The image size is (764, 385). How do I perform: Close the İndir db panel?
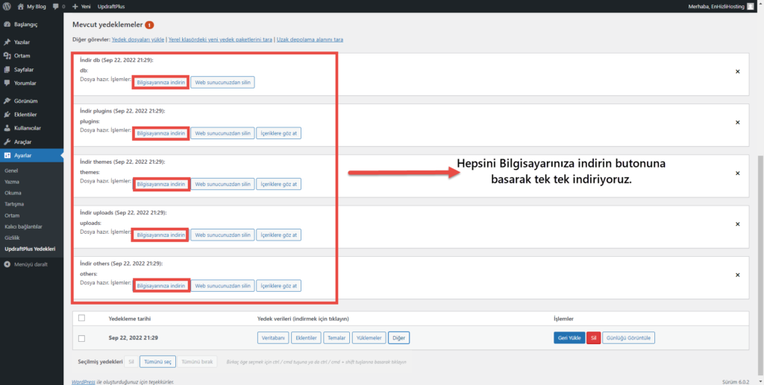737,71
